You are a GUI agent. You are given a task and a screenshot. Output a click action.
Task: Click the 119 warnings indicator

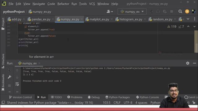[x=172, y=27]
